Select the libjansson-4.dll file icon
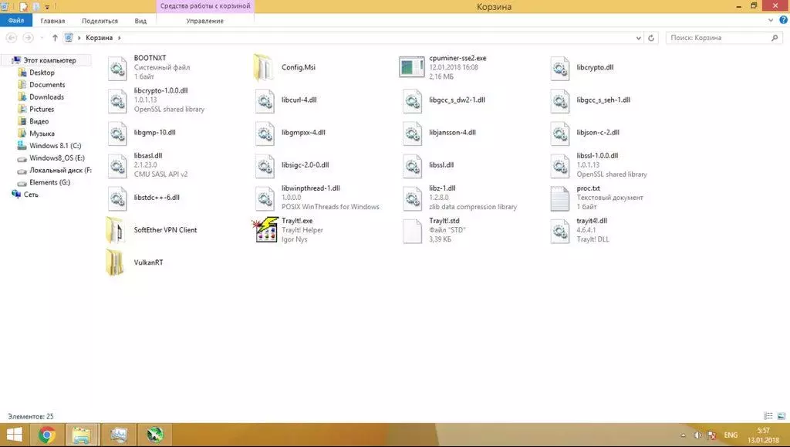790x447 pixels. (413, 134)
